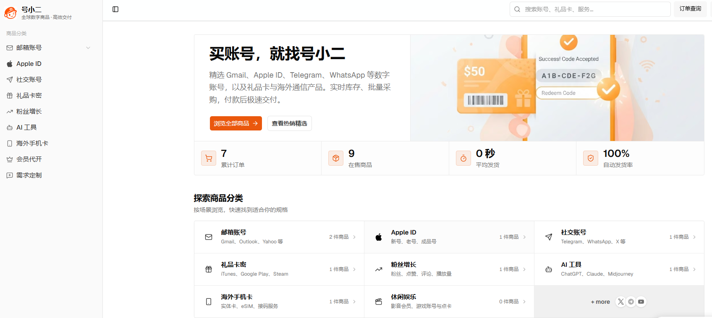The height and width of the screenshot is (318, 712).
Task: Click the 浏览全部商品 button
Action: 236,123
